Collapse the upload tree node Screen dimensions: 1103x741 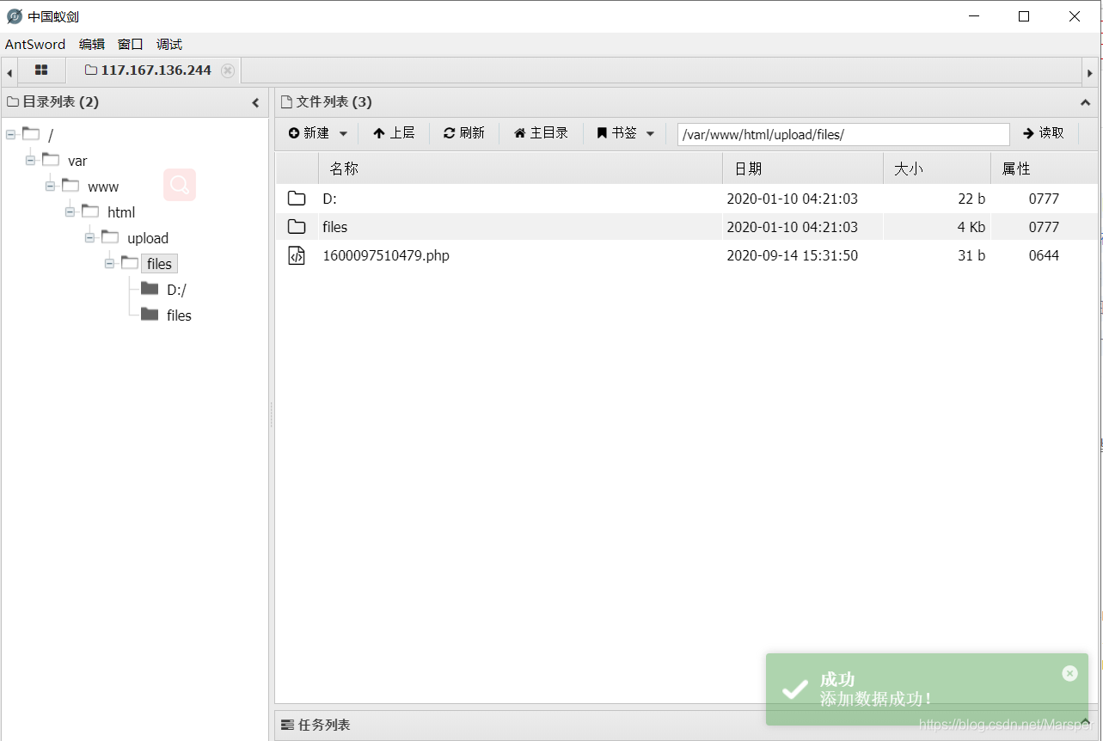coord(89,238)
